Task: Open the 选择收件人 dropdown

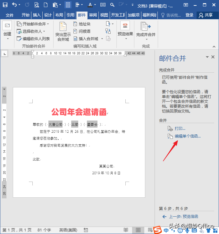Action: (x=31, y=32)
